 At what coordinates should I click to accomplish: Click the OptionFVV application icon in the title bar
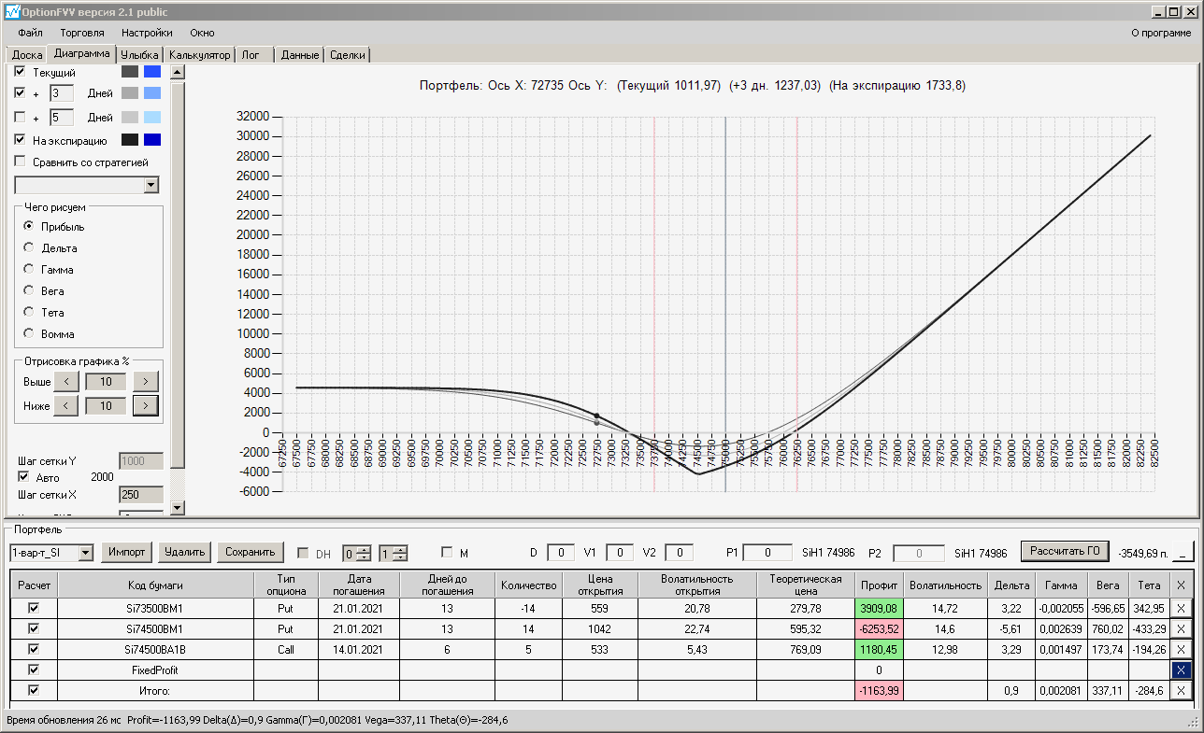[12, 11]
